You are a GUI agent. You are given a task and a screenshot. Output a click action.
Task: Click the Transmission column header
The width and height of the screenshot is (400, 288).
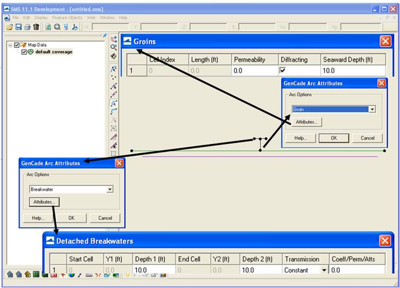[x=306, y=259]
